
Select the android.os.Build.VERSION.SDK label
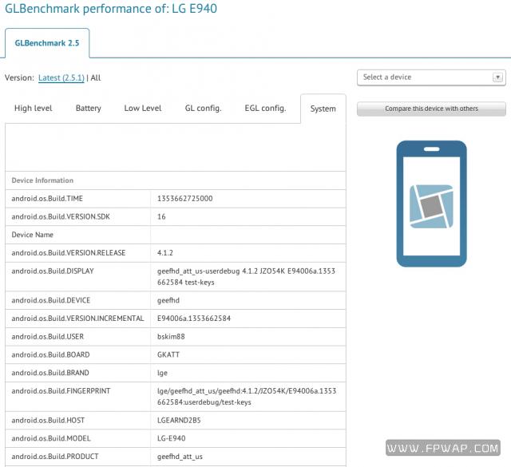click(61, 216)
